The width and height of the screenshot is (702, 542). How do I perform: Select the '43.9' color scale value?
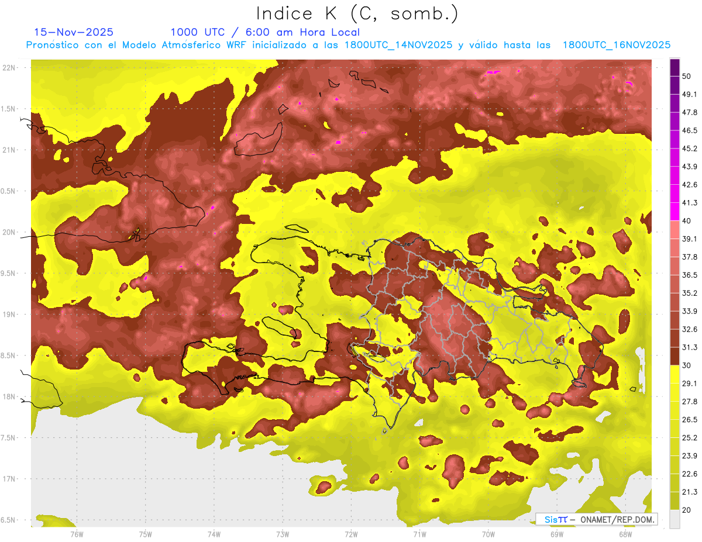pyautogui.click(x=690, y=167)
